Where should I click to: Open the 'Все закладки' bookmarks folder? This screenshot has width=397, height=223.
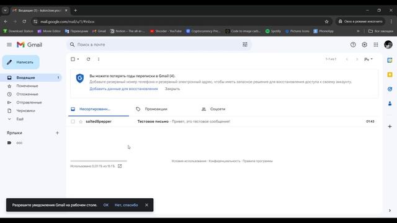point(381,31)
